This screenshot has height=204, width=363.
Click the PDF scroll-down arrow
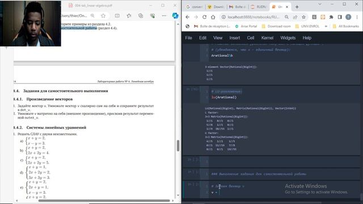(178, 195)
